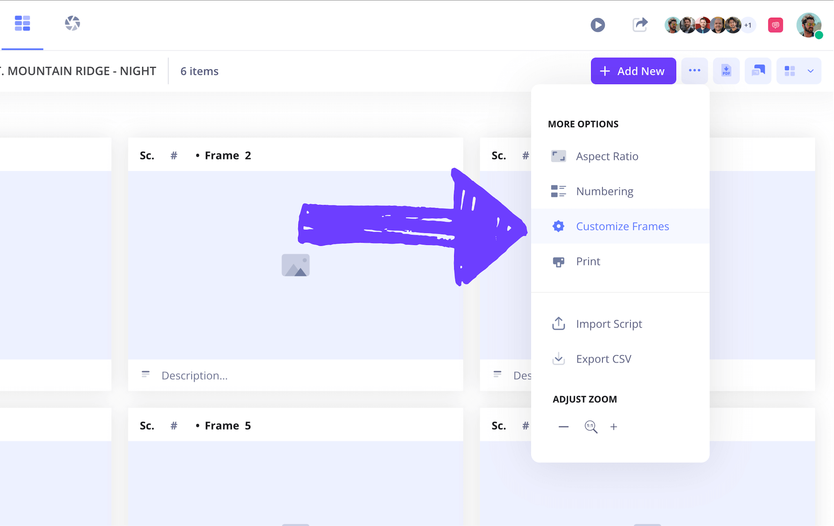Open the user profile avatar
Image resolution: width=834 pixels, height=526 pixels.
click(809, 25)
